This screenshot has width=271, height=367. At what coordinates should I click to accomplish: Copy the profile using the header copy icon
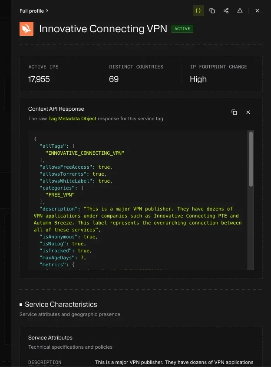click(x=212, y=11)
